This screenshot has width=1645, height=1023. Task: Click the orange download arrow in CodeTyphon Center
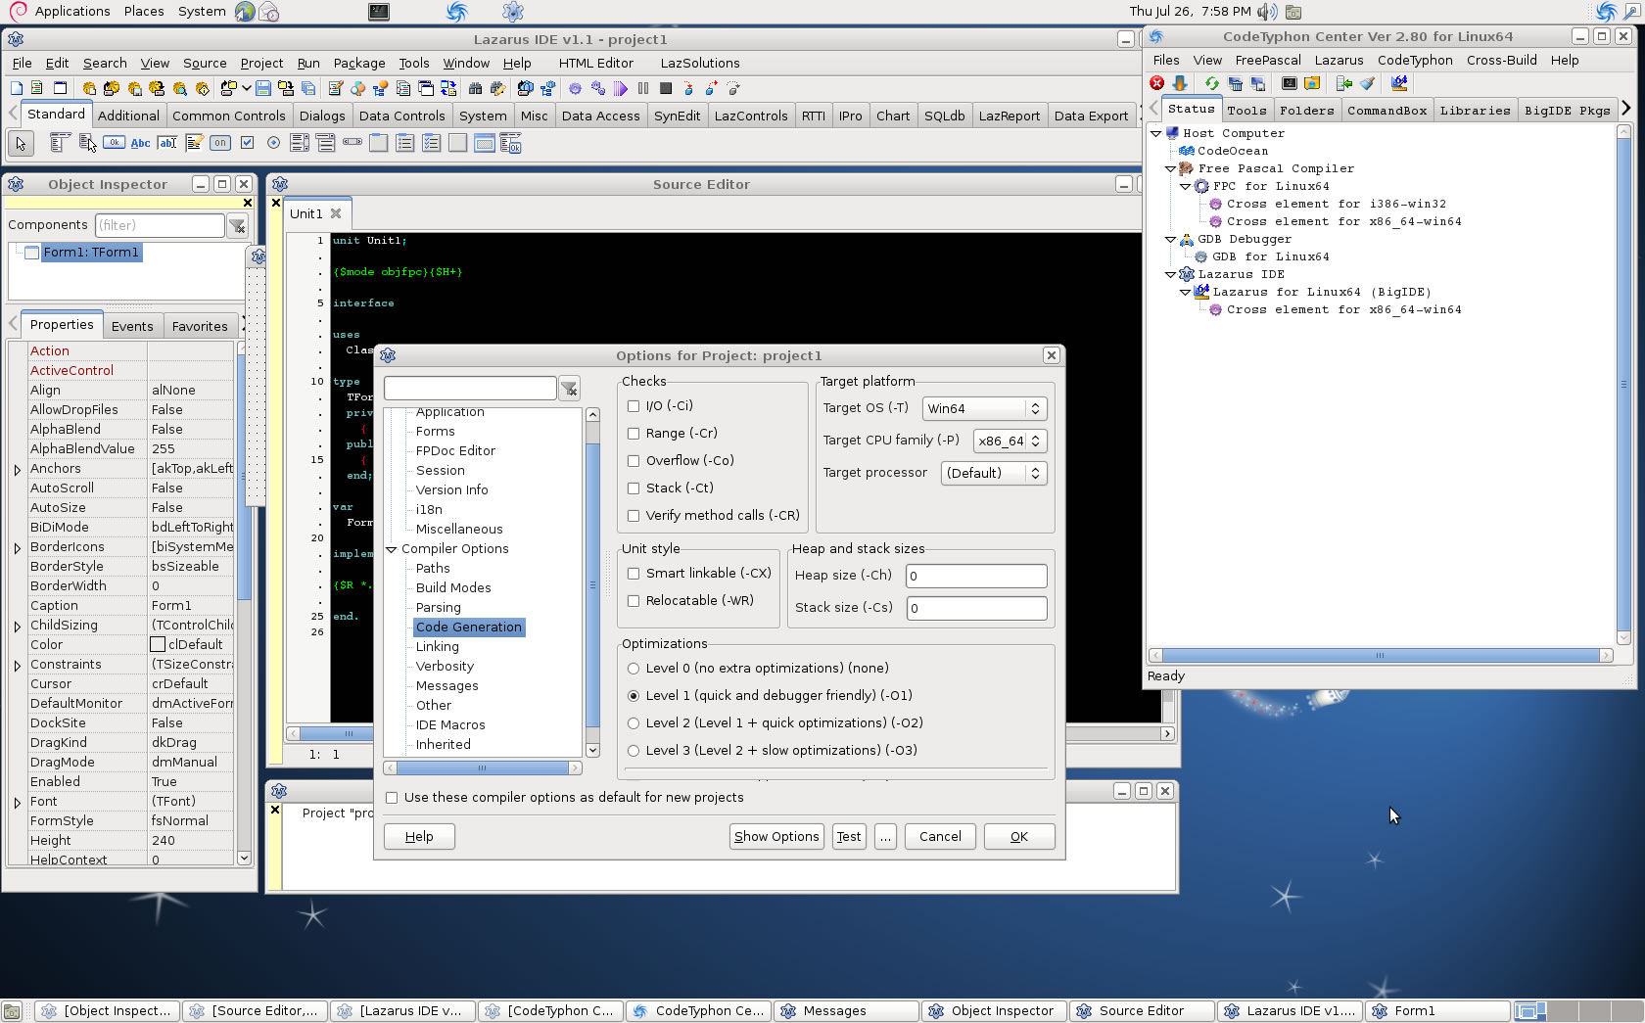point(1180,83)
